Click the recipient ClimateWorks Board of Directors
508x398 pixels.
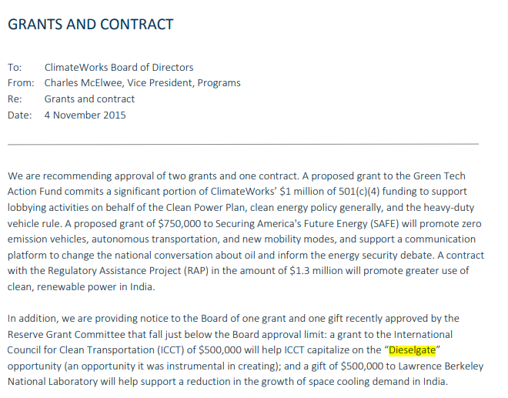pyautogui.click(x=119, y=67)
